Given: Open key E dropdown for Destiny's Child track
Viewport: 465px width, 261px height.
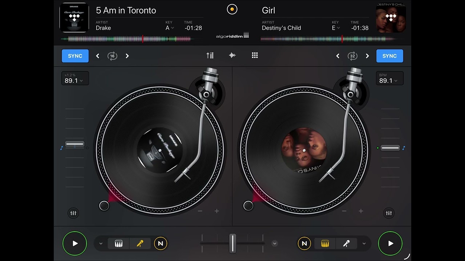Looking at the screenshot, I should pyautogui.click(x=336, y=28).
